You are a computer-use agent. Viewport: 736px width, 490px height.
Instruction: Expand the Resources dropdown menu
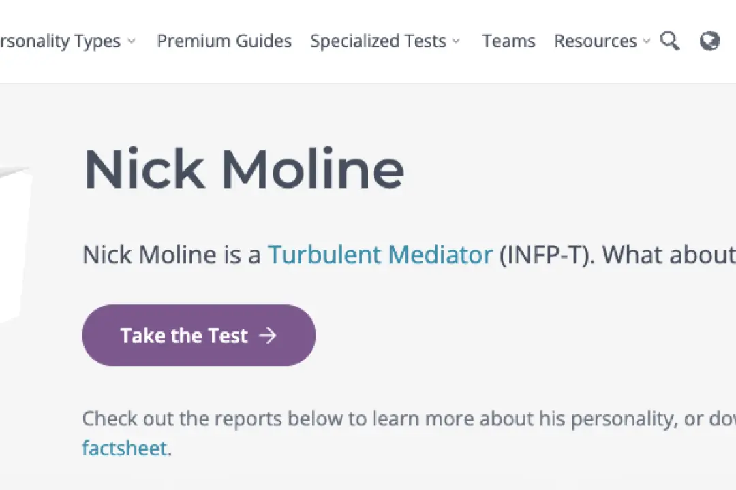click(x=595, y=41)
